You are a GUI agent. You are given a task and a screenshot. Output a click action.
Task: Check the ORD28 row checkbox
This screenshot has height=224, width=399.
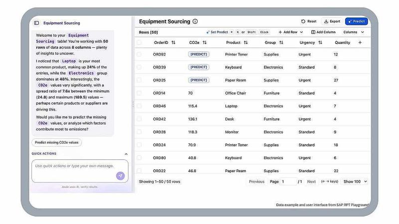coord(139,132)
